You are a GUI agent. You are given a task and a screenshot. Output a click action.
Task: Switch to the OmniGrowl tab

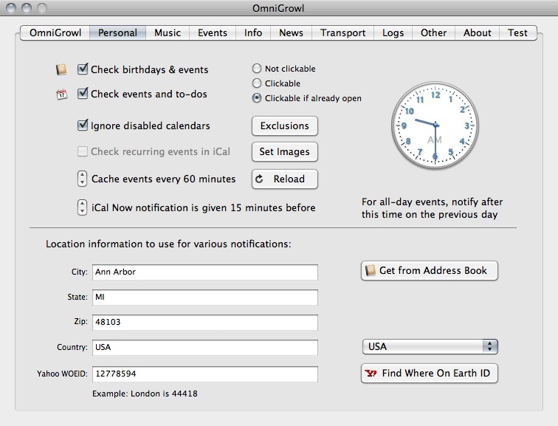55,32
